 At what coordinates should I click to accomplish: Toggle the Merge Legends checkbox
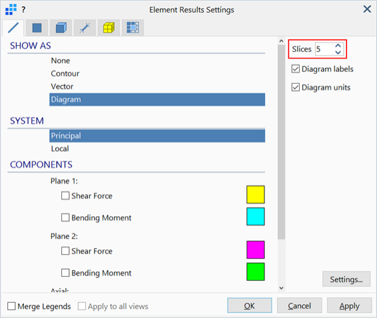[x=11, y=306]
